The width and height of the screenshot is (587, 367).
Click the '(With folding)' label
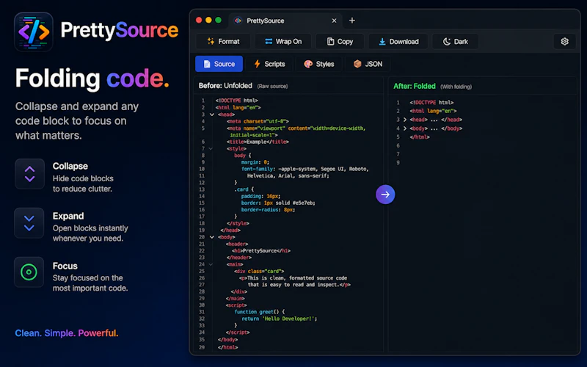pos(456,87)
